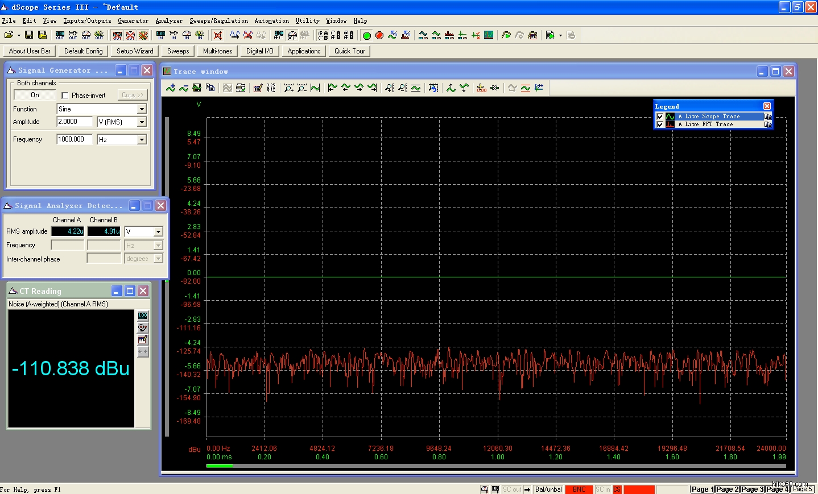Image resolution: width=818 pixels, height=494 pixels.
Task: Click the results meter icon in CT Reading
Action: tap(143, 316)
